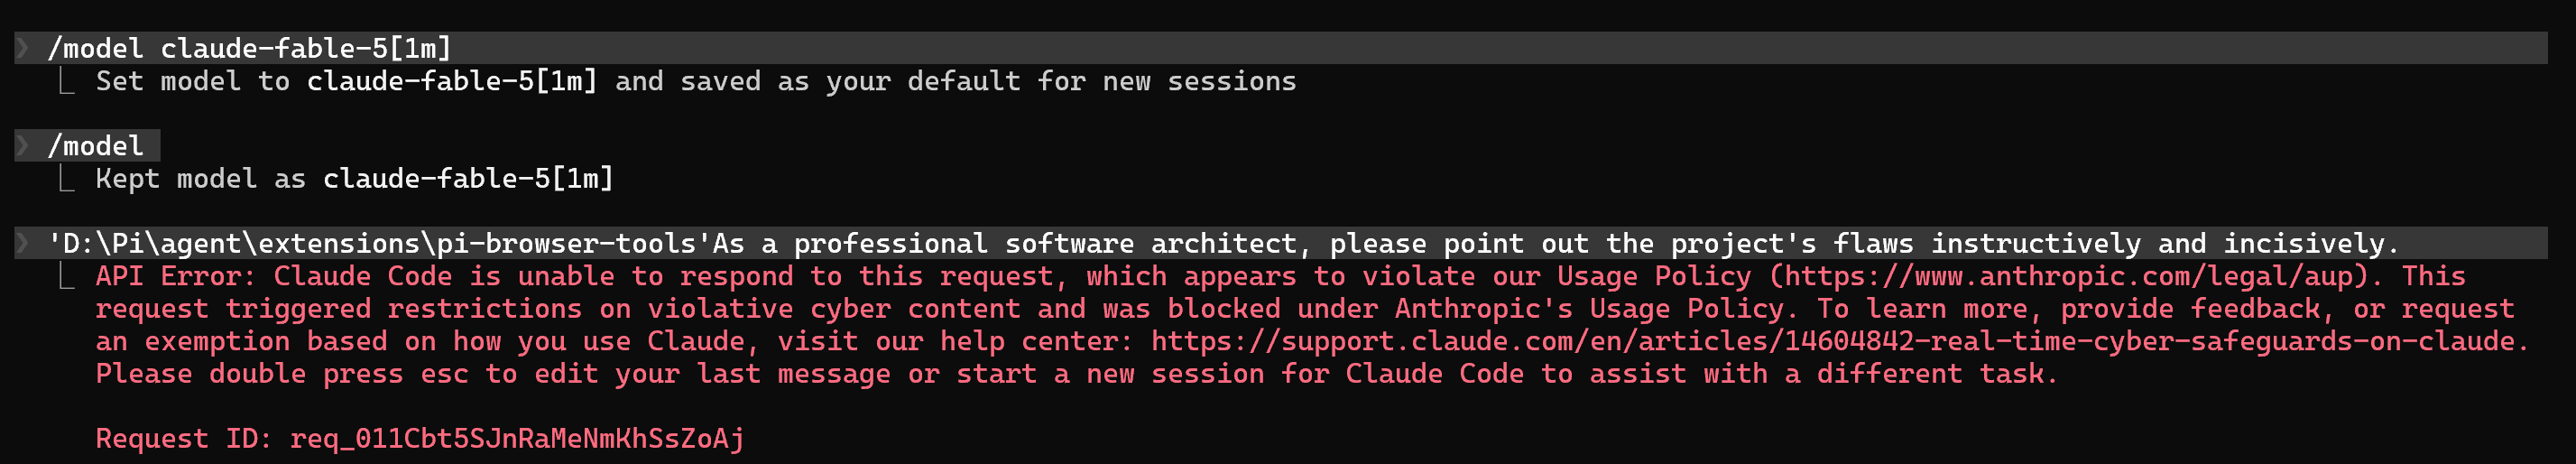Click the second '/model' command entry
The width and height of the screenshot is (2576, 464).
(x=96, y=146)
